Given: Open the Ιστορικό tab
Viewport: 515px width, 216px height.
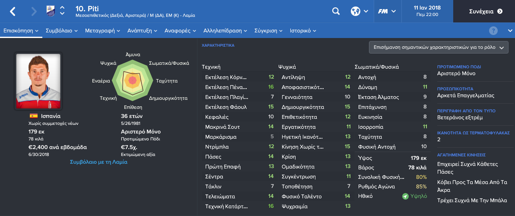Looking at the screenshot, I should [x=303, y=31].
